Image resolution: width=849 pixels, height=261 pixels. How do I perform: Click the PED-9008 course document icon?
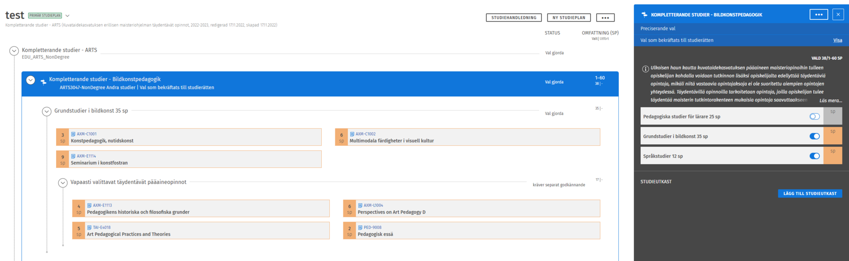click(360, 228)
